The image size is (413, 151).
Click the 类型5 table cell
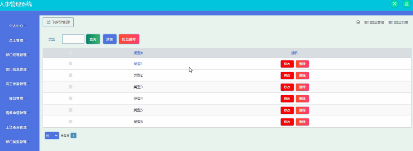[x=138, y=110]
